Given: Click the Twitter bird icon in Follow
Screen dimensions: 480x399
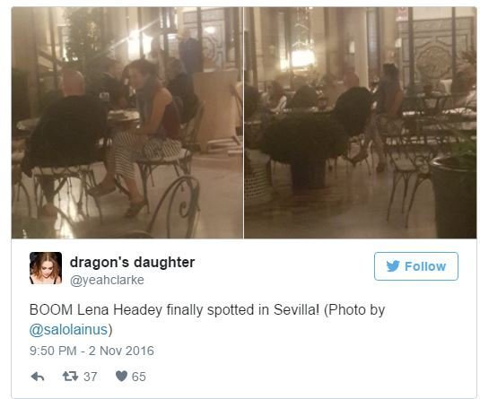Looking at the screenshot, I should click(393, 266).
